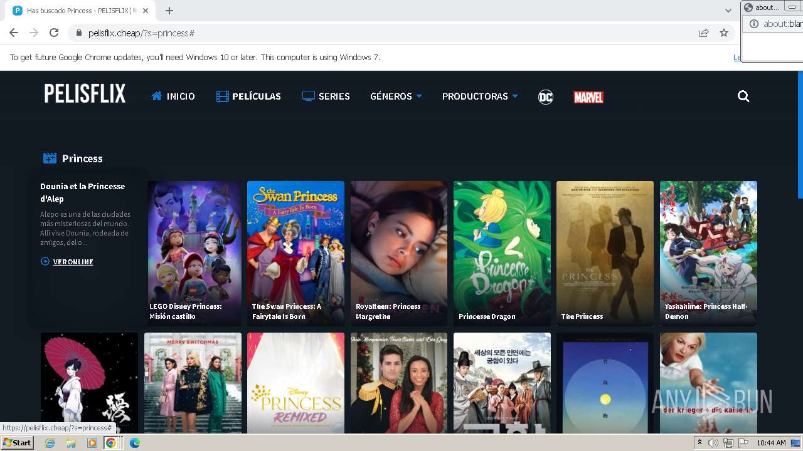Click the about:blank window tab
Image resolution: width=803 pixels, height=451 pixels.
762,7
